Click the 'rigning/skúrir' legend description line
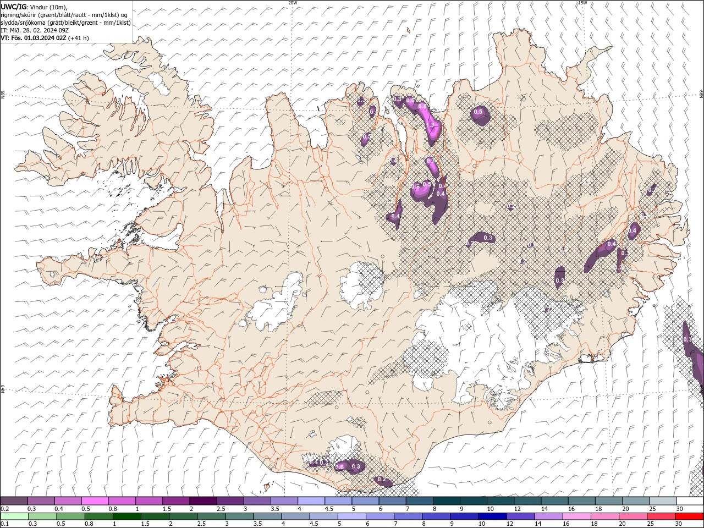Viewport: 704px width, 528px height. [64, 15]
